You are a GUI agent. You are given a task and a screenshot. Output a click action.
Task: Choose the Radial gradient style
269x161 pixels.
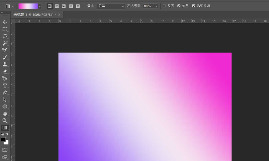pyautogui.click(x=57, y=6)
